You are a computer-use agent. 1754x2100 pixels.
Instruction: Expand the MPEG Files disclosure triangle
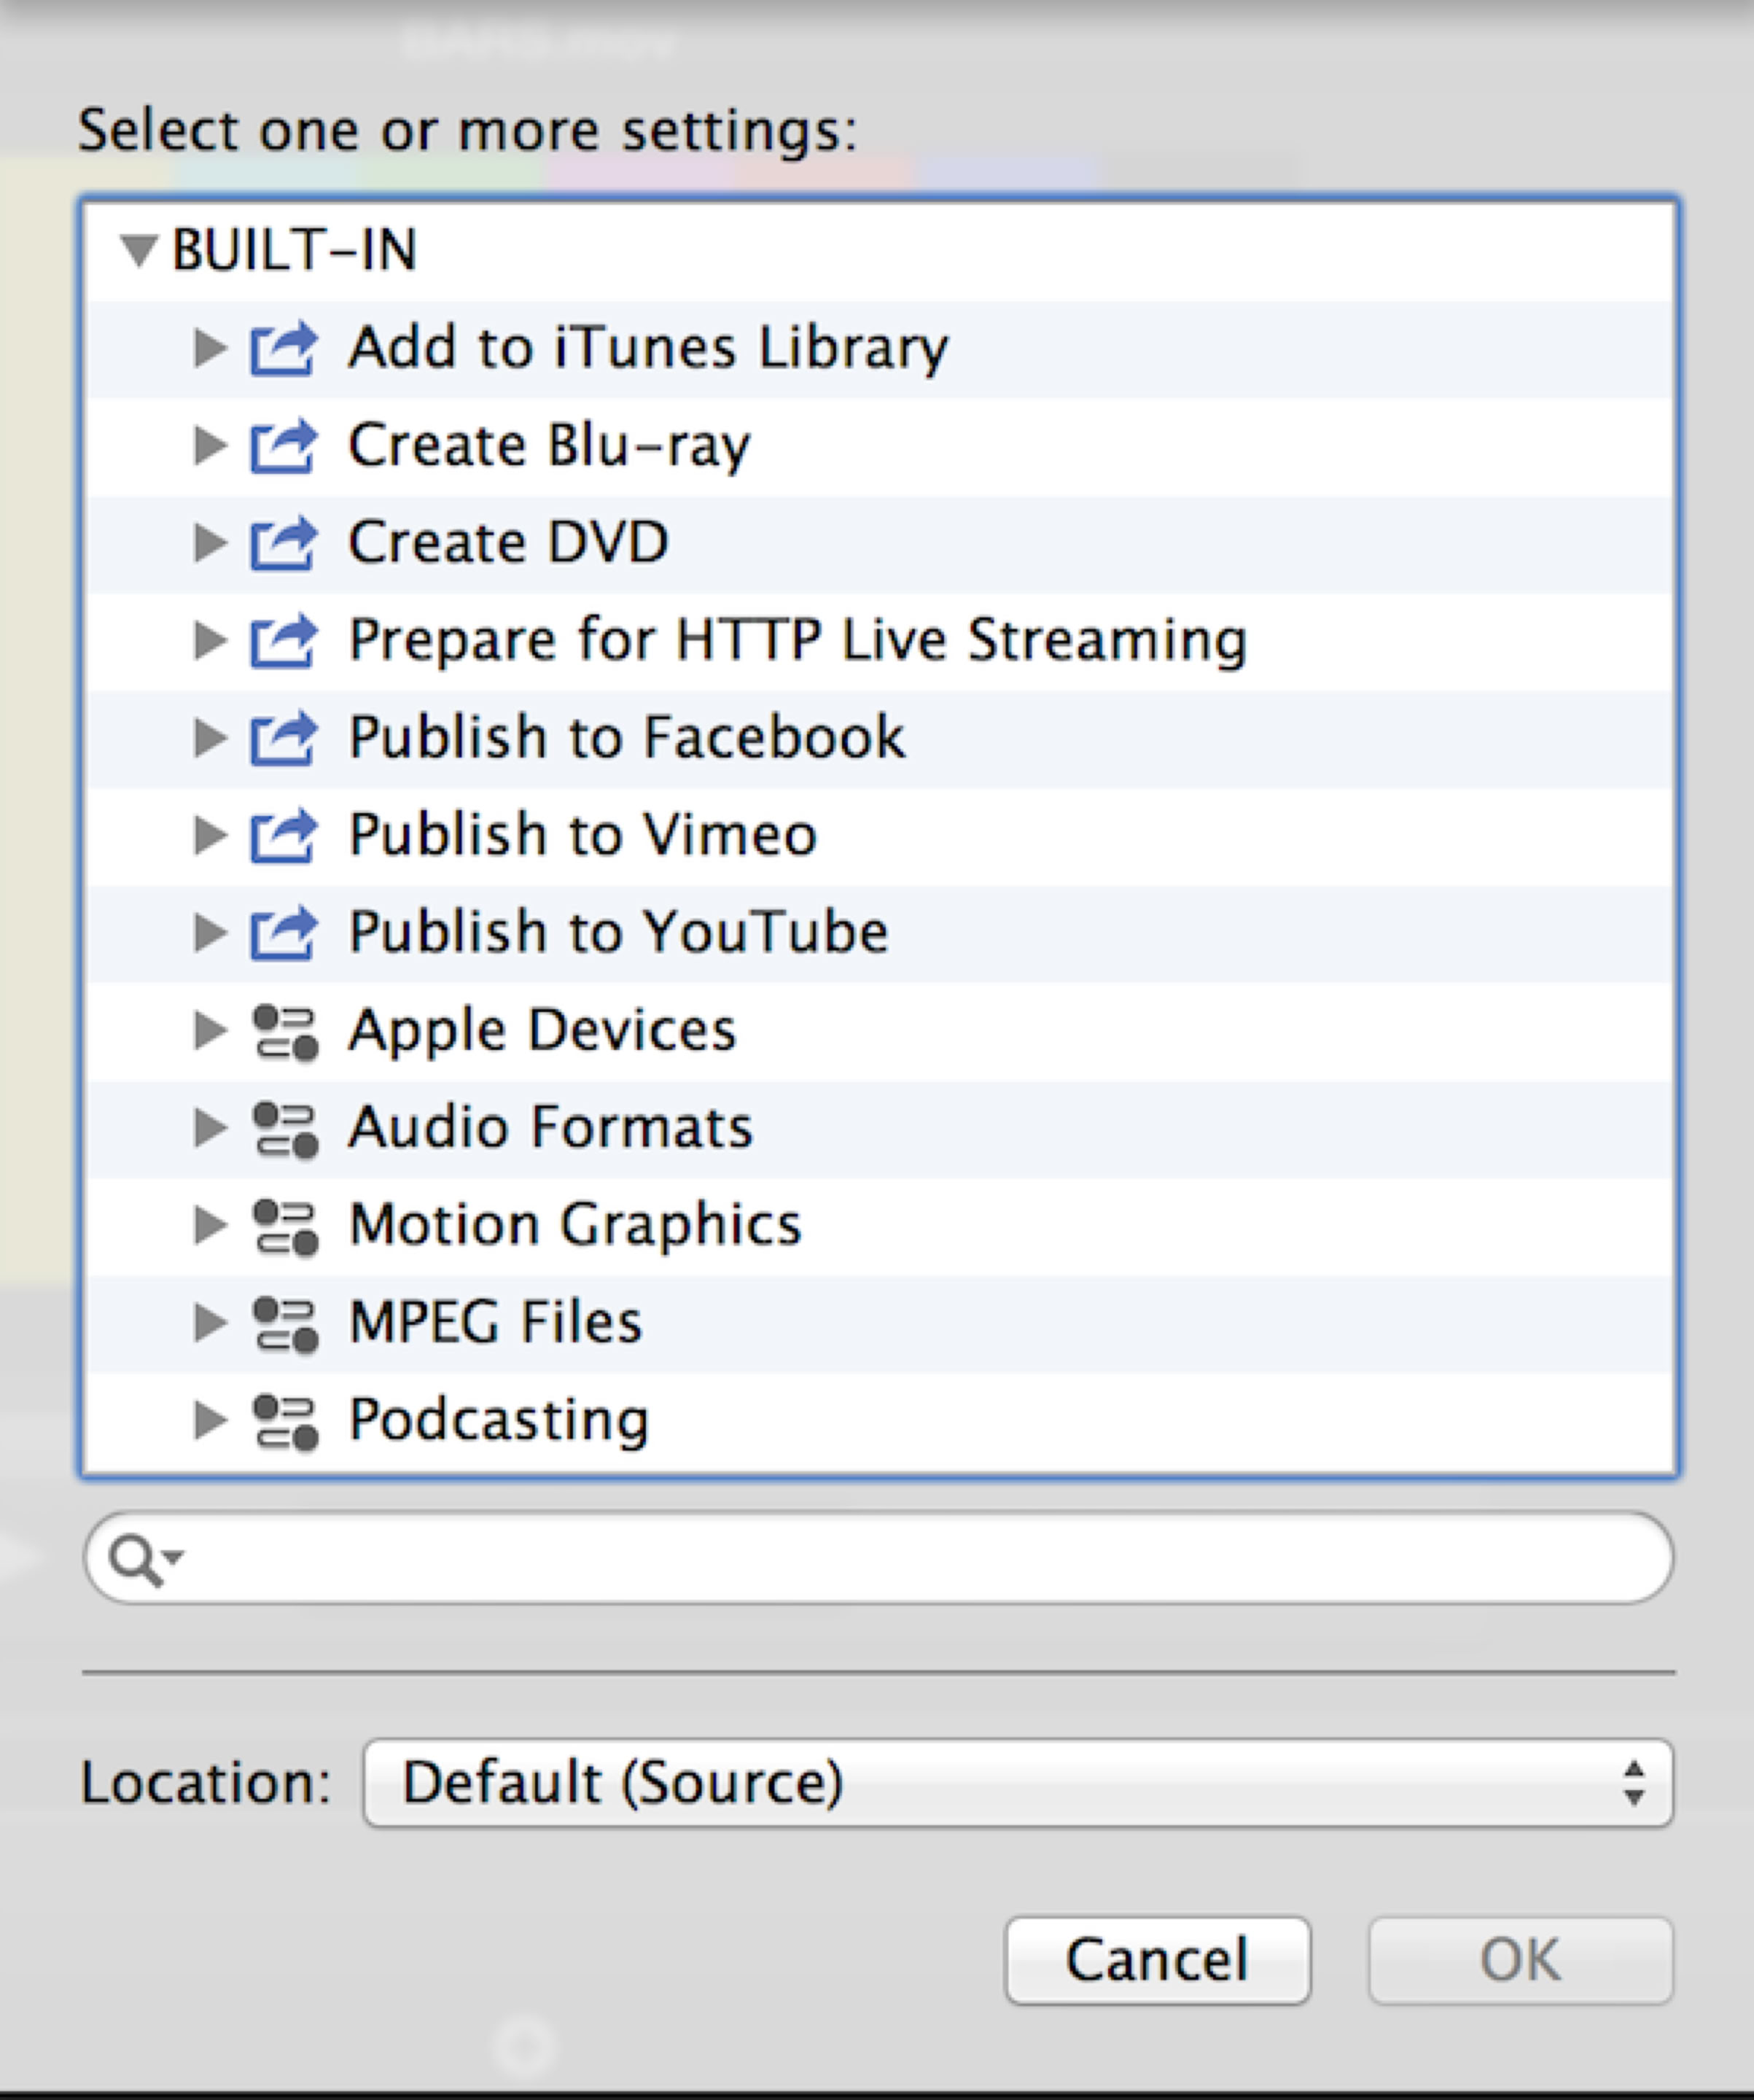[209, 1322]
